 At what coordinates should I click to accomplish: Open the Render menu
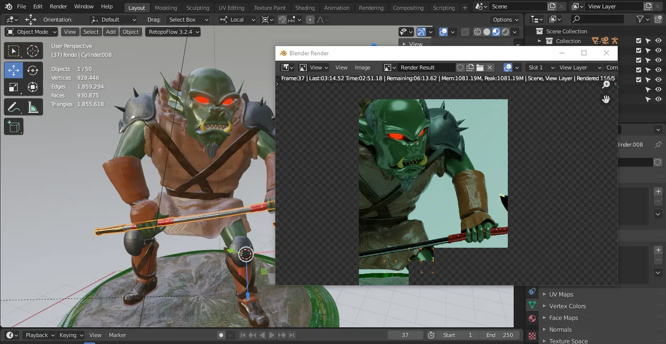tap(58, 7)
